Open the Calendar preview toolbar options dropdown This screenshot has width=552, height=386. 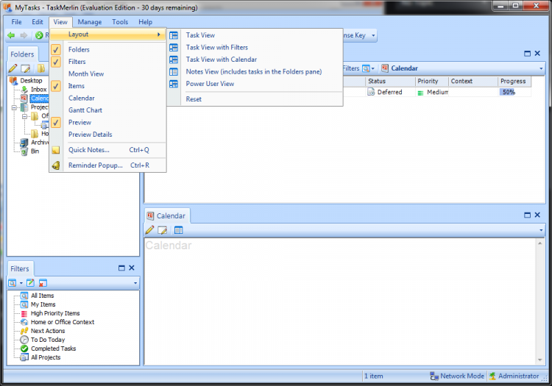coord(541,230)
